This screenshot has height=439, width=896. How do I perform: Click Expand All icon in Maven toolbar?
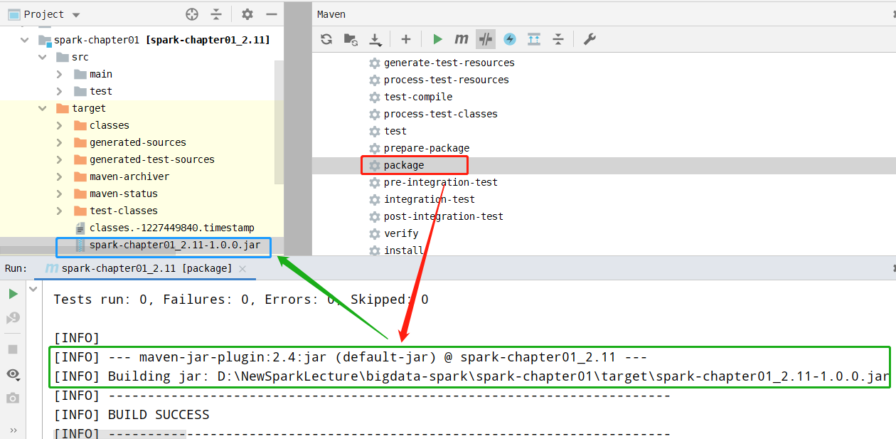click(x=534, y=39)
